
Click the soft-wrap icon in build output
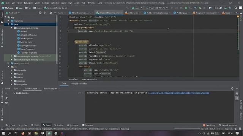237,94
